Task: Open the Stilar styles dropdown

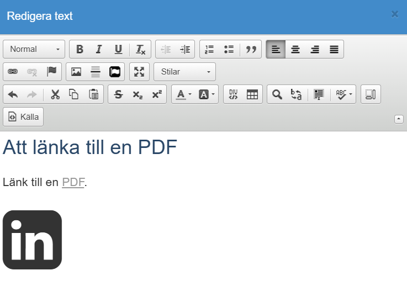Action: pyautogui.click(x=185, y=72)
